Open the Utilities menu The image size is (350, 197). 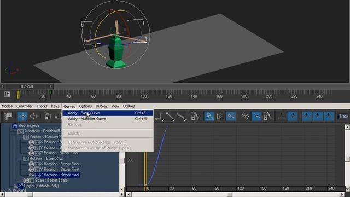129,106
